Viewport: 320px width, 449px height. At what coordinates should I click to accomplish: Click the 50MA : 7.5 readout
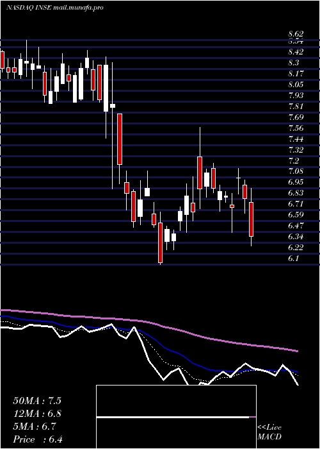coord(37,401)
